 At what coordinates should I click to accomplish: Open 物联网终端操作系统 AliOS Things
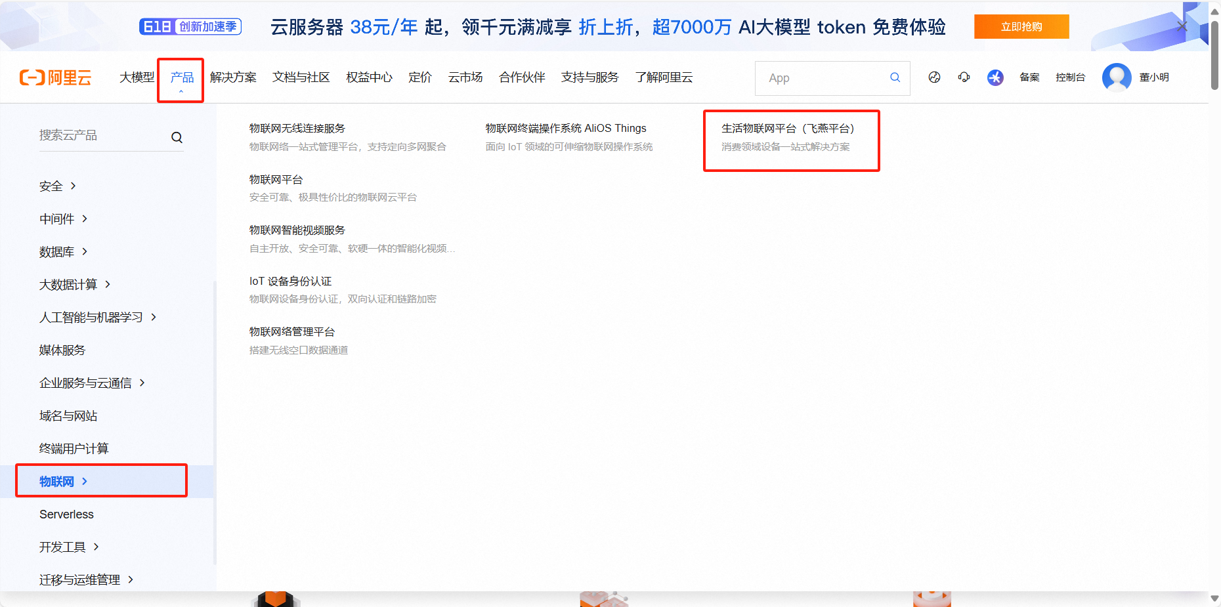coord(566,129)
